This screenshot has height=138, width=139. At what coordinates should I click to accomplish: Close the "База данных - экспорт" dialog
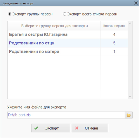tap(136, 3)
